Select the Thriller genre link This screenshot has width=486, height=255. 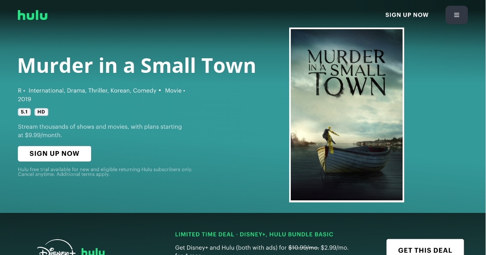98,91
